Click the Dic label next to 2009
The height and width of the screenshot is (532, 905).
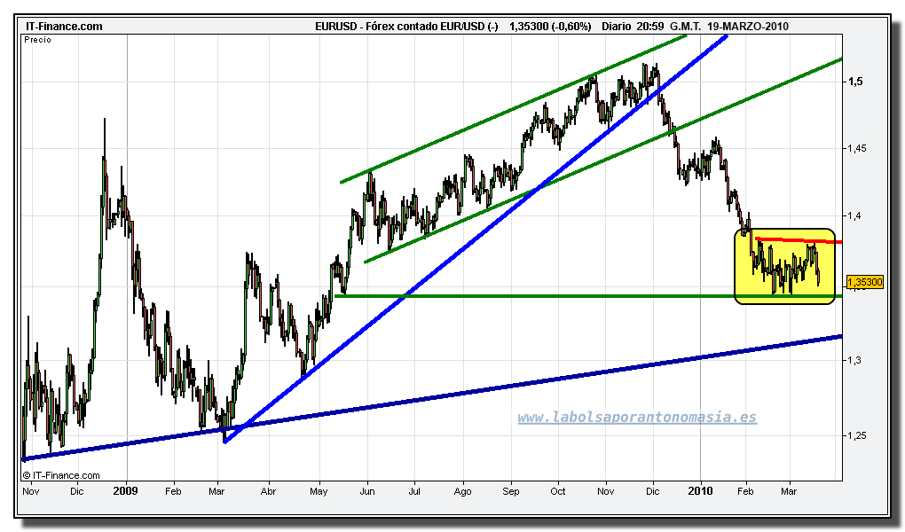[x=77, y=491]
